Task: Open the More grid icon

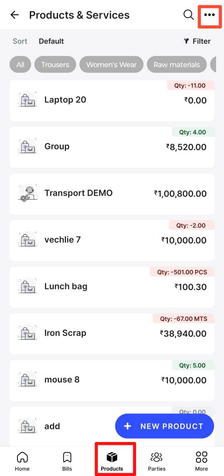Action: pos(202,461)
